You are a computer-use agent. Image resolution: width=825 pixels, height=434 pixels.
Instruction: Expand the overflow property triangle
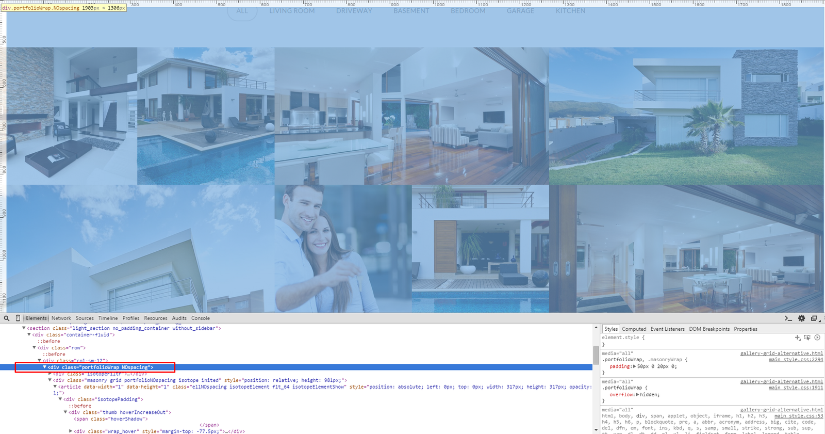[x=638, y=395]
